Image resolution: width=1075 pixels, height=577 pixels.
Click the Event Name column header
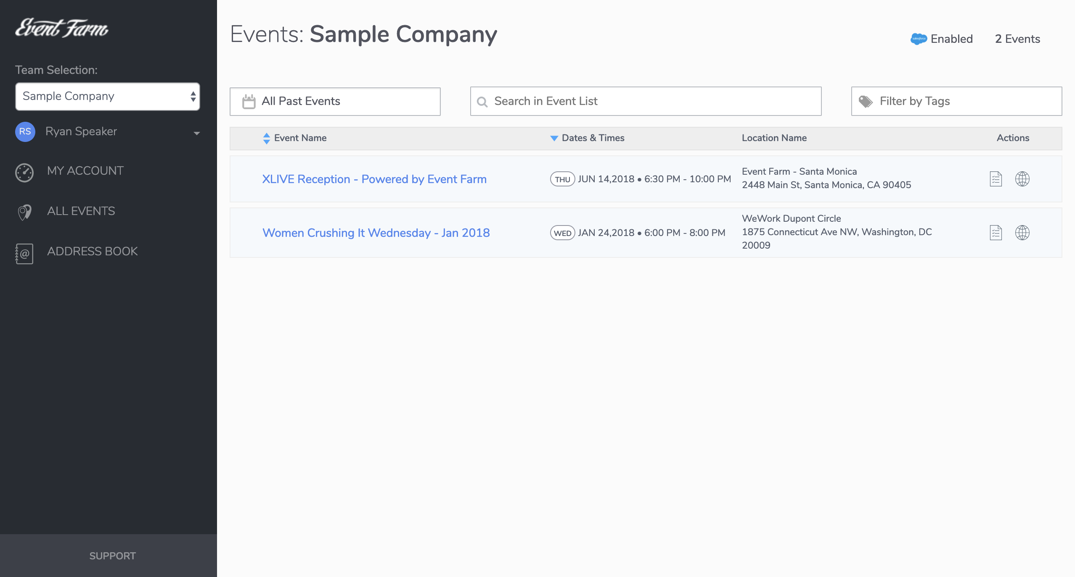pos(300,138)
